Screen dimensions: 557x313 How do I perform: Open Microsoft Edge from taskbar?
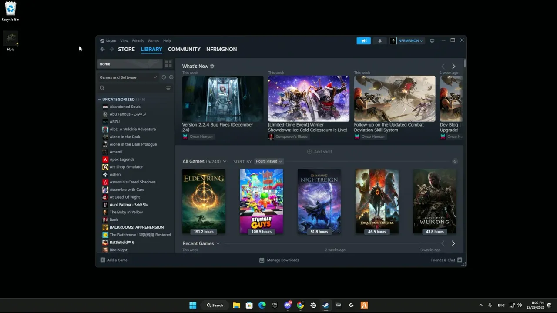tap(262, 305)
